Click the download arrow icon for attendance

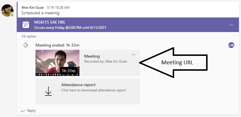pos(48,91)
